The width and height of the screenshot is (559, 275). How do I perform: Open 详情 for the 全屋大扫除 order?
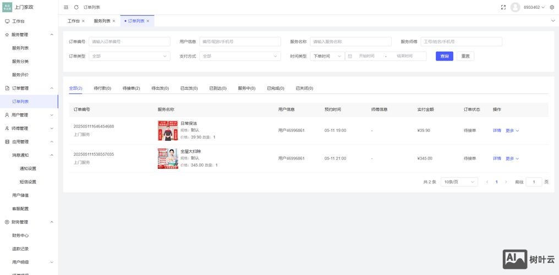[x=497, y=158]
